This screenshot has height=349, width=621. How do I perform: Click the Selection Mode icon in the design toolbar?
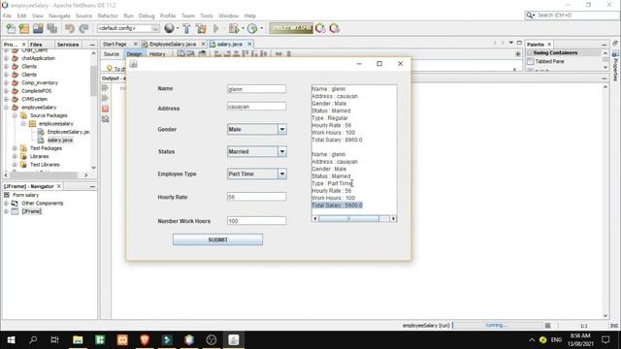click(x=181, y=54)
